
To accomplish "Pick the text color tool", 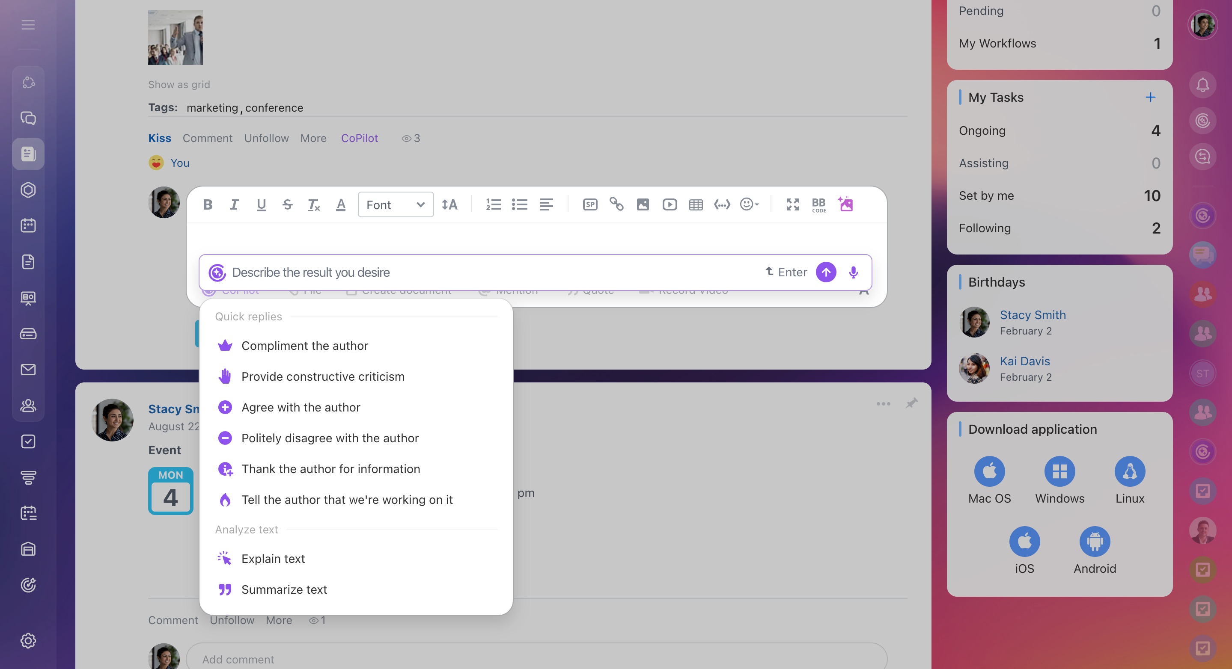I will point(340,204).
